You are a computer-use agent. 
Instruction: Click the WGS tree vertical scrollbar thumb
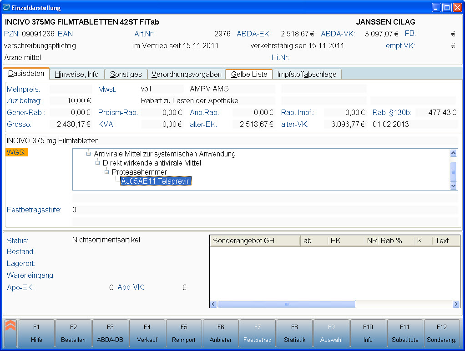pyautogui.click(x=453, y=172)
